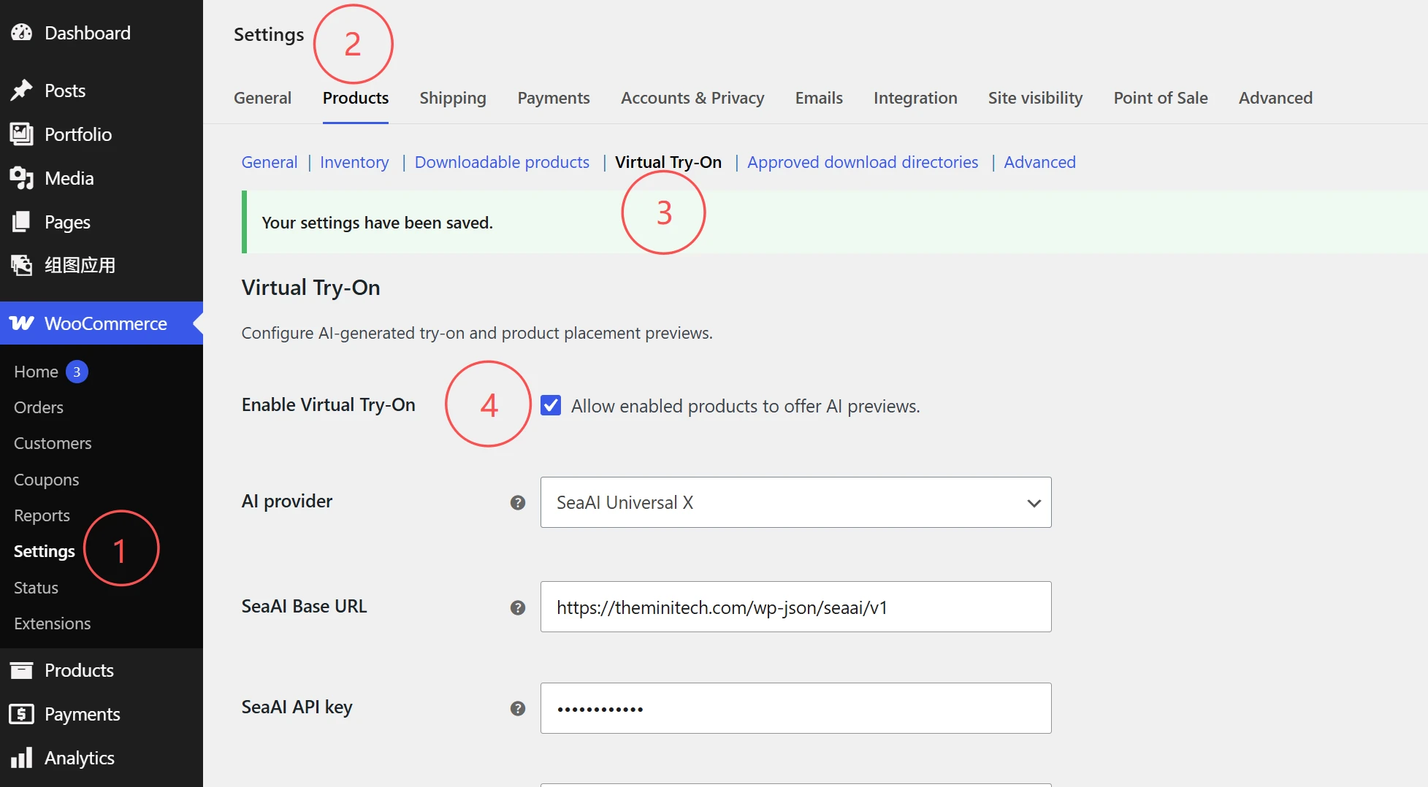The height and width of the screenshot is (787, 1428).
Task: Open the AI provider dropdown
Action: [x=795, y=502]
